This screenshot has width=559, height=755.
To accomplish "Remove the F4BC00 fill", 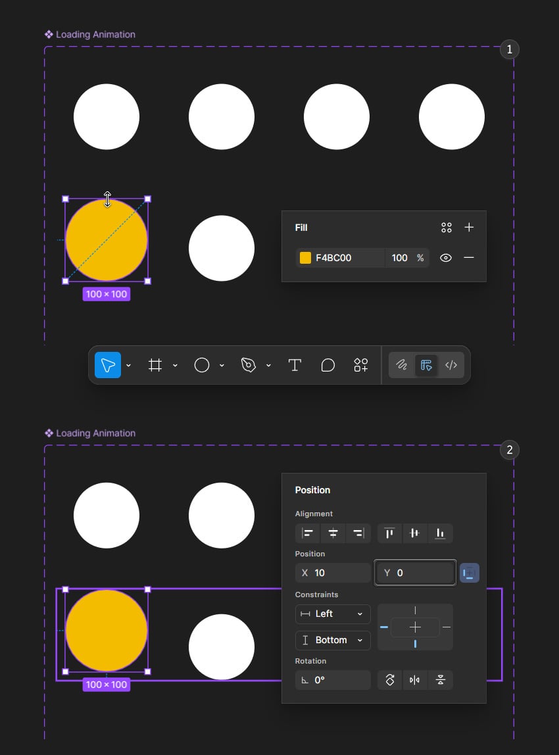I will 469,258.
